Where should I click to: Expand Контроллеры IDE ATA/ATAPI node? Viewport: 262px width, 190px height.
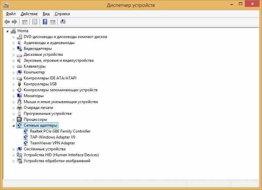tap(14, 78)
